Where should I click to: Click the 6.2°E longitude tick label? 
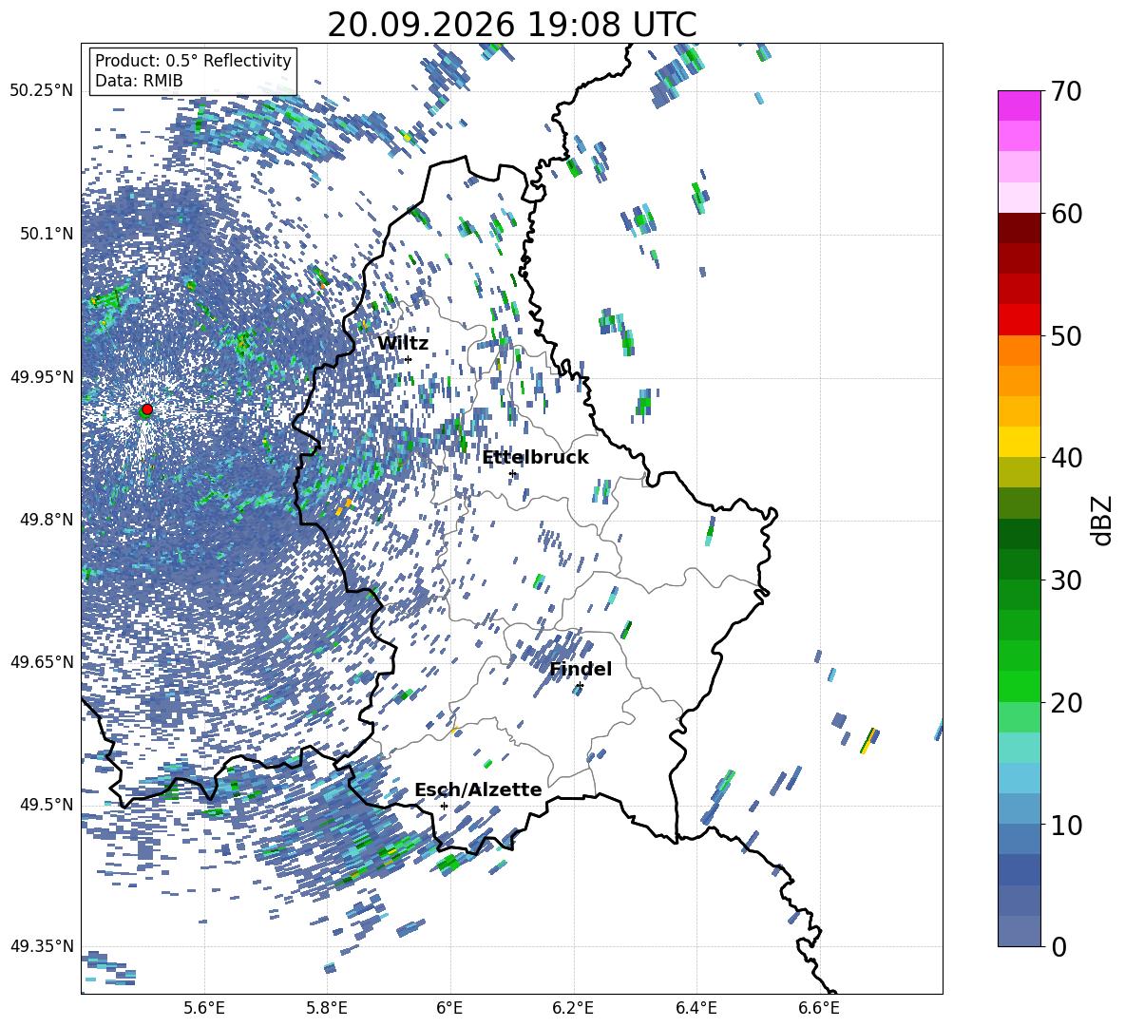point(573,1008)
